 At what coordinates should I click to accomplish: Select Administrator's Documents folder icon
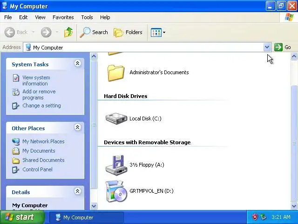[x=116, y=73]
